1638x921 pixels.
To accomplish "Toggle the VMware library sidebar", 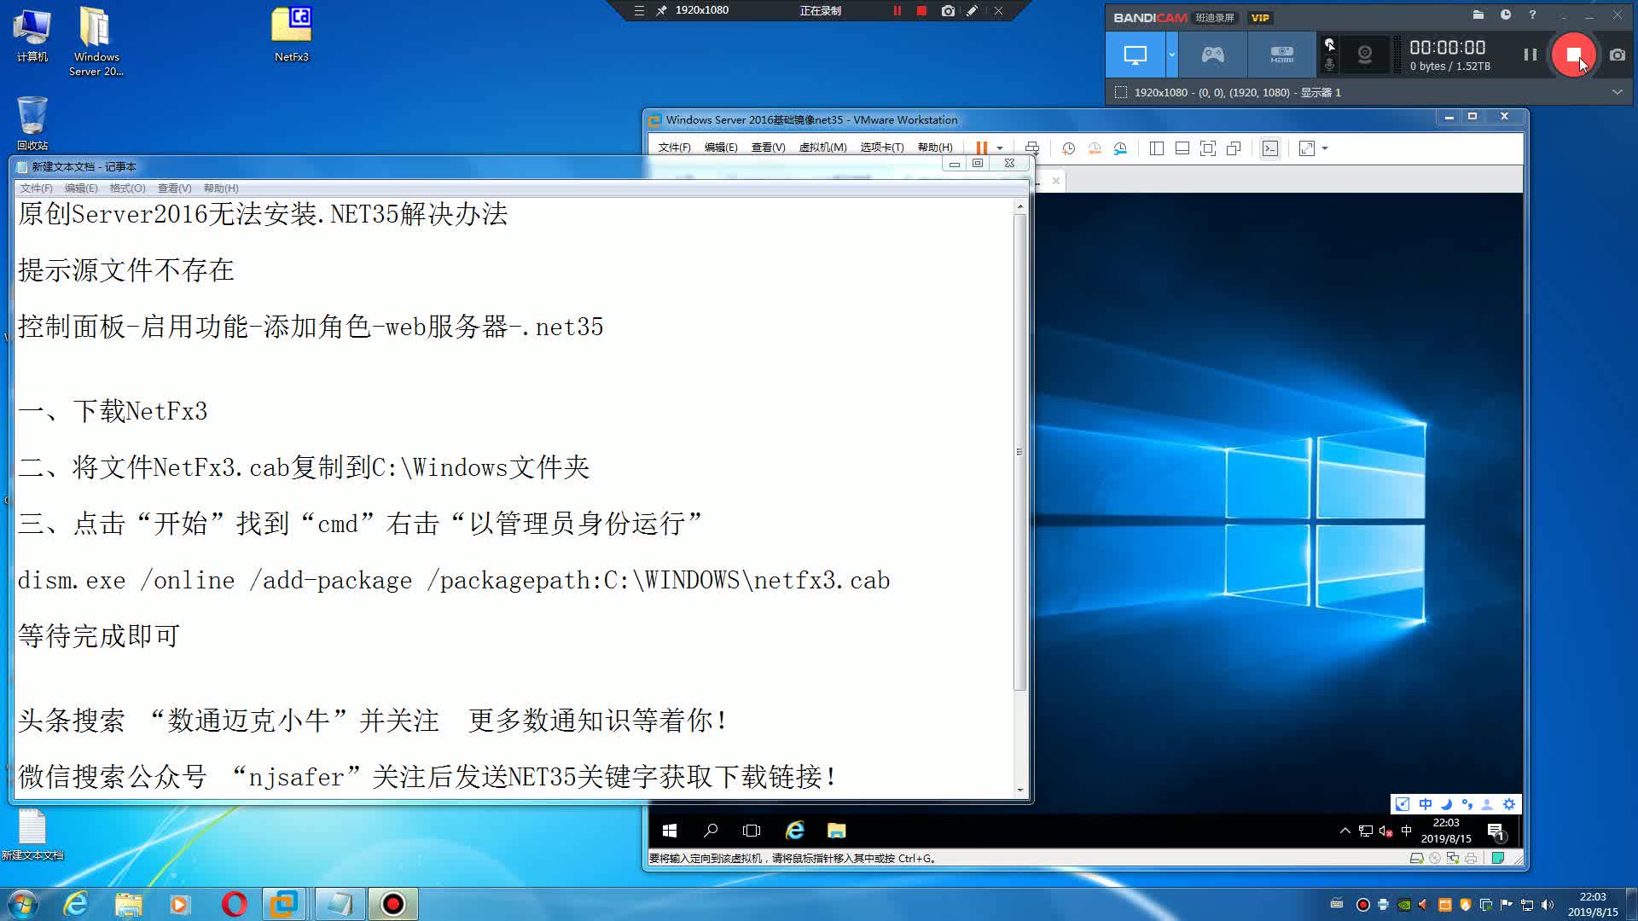I will click(1157, 148).
